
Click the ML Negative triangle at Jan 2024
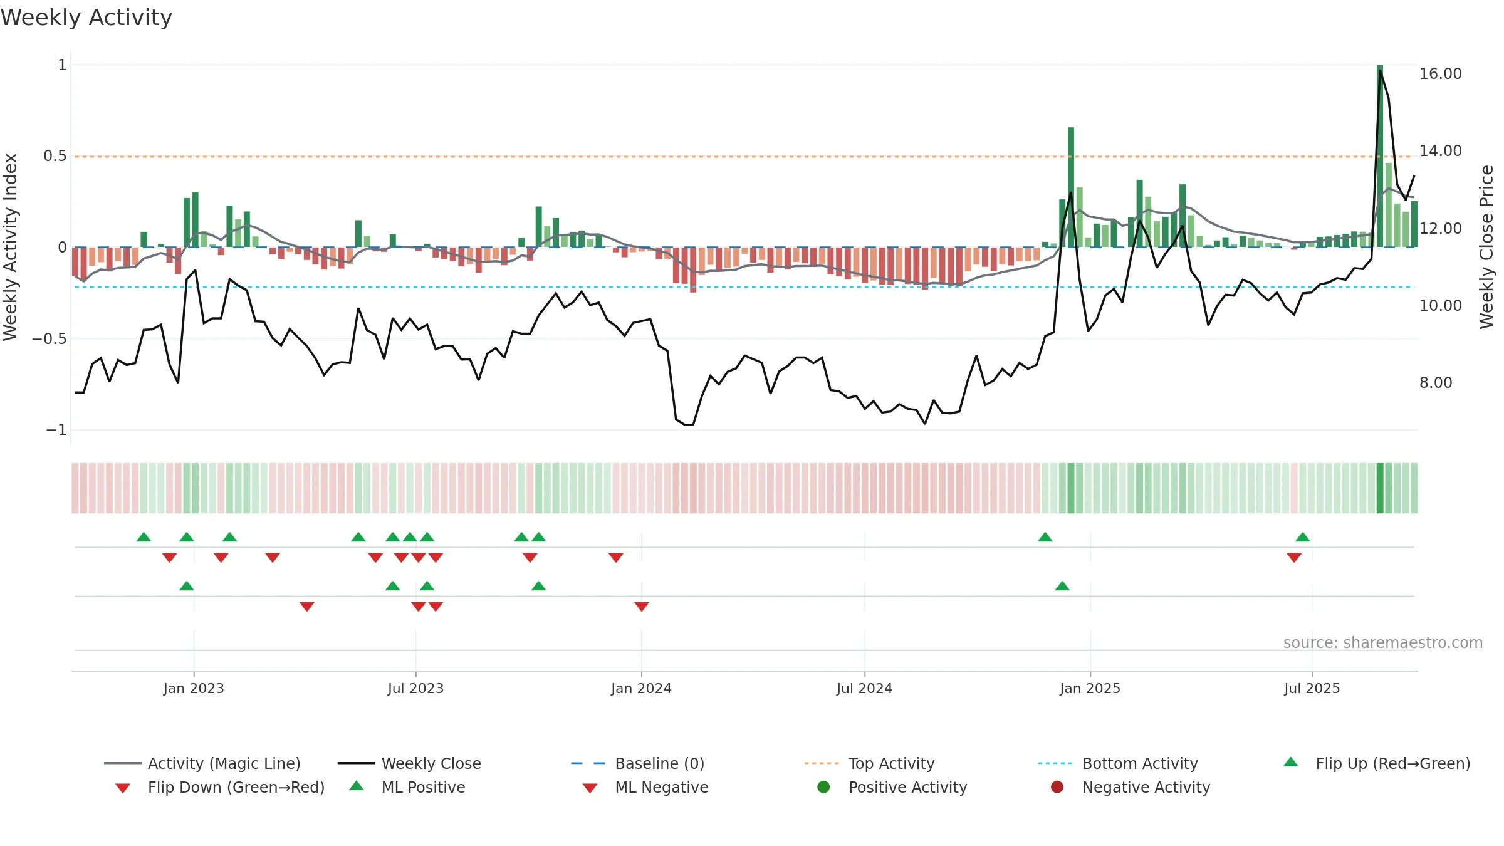pos(642,607)
